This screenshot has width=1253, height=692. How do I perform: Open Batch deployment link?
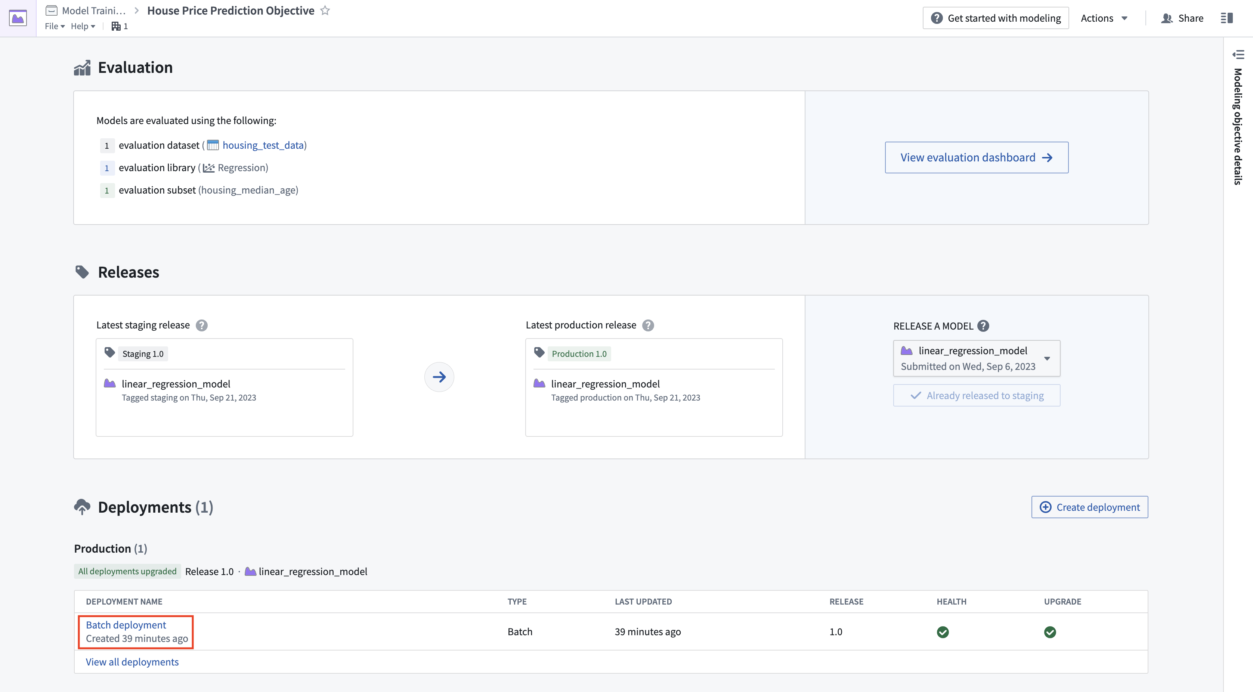pyautogui.click(x=126, y=625)
